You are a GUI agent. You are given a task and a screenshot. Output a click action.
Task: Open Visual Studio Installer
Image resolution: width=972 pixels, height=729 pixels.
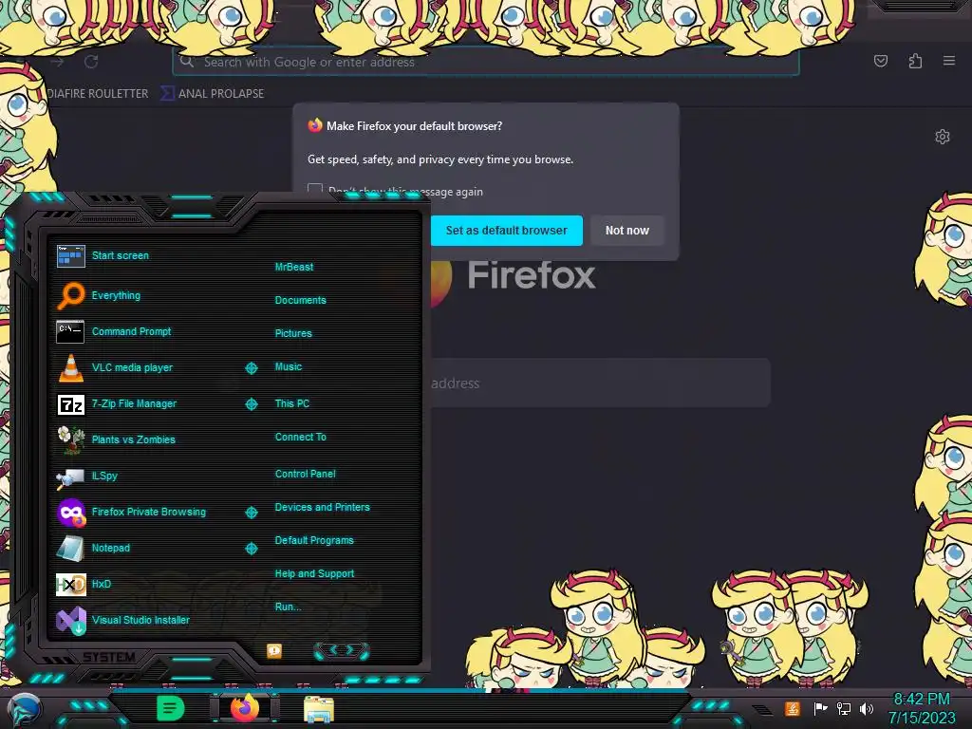click(140, 619)
